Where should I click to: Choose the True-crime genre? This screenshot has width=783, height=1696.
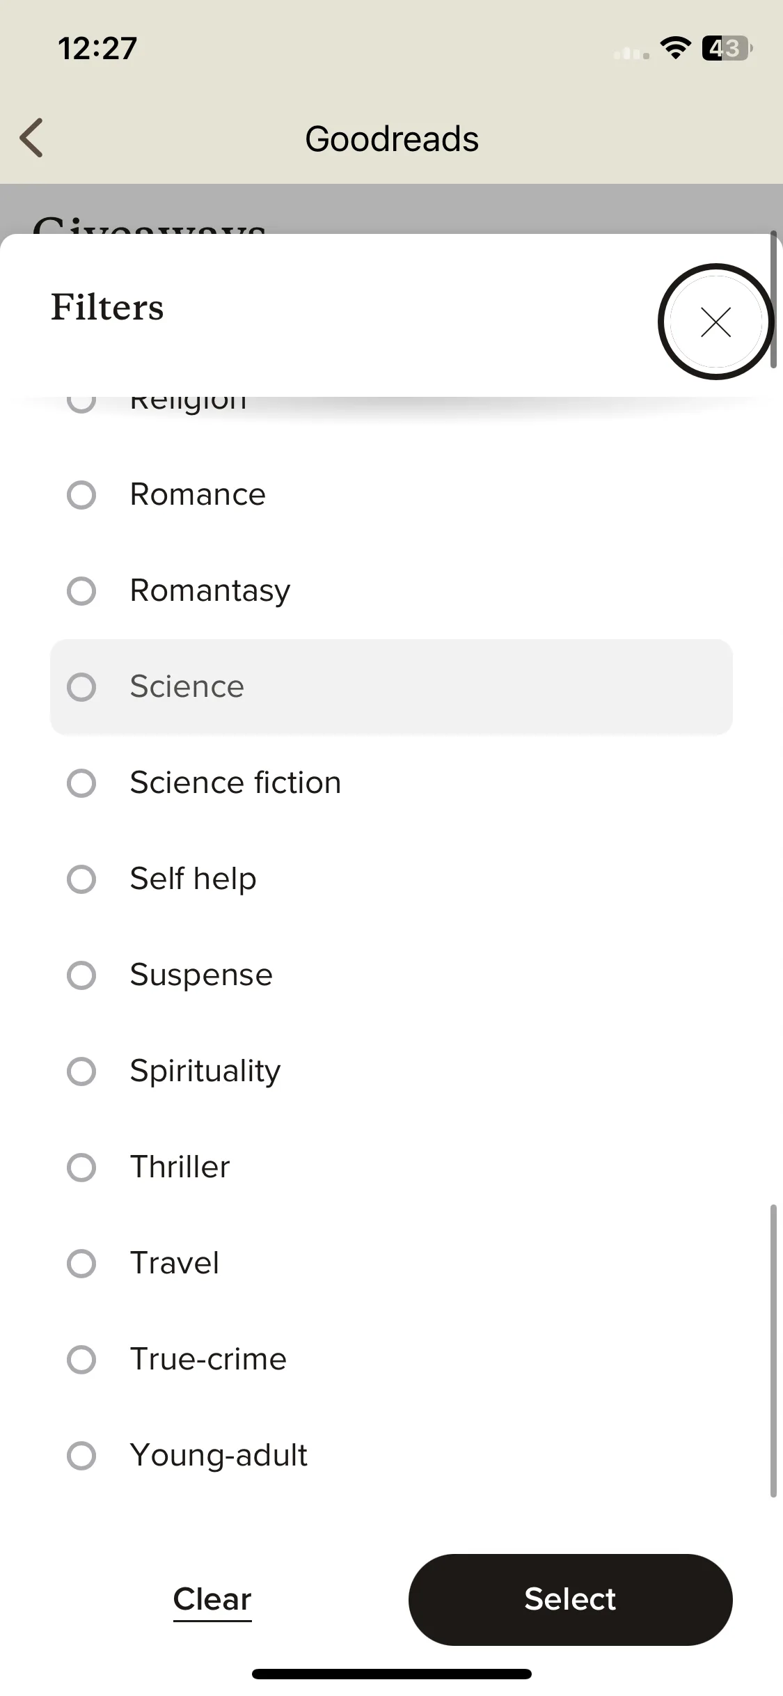391,1360
